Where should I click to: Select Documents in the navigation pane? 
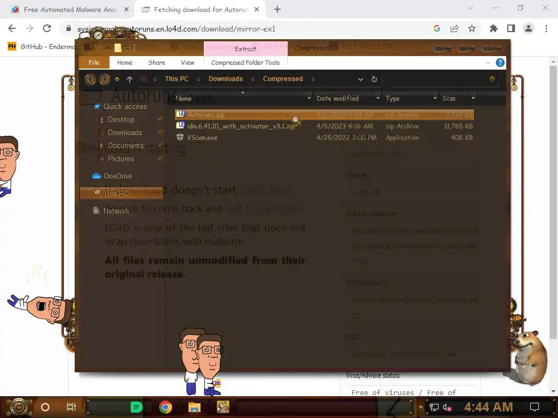pos(126,146)
